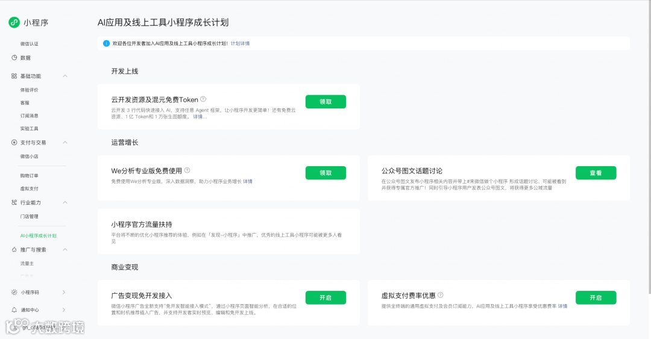Click the blue info icon in welcome banner
This screenshot has width=651, height=339.
106,43
